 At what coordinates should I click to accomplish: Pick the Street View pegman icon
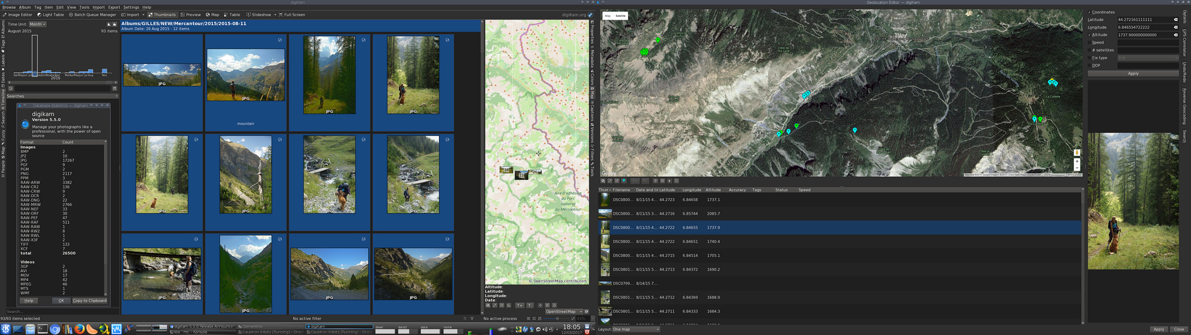(x=1077, y=152)
